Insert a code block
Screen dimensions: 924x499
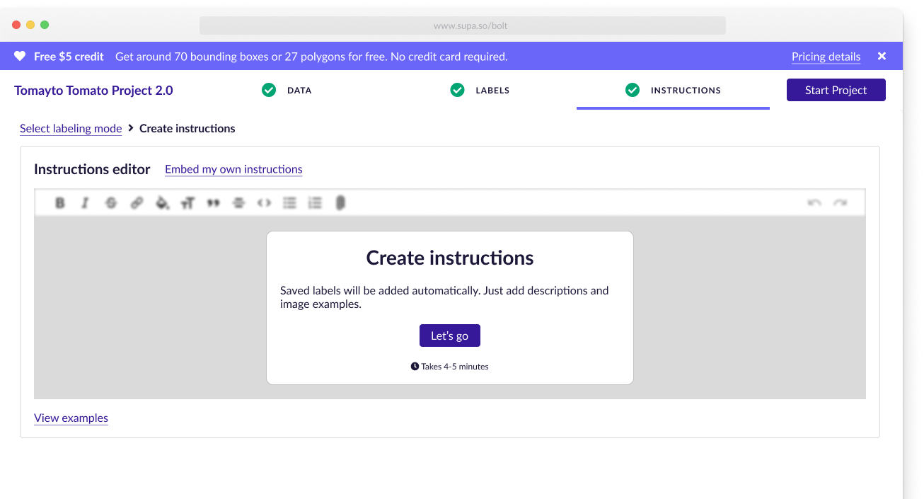click(x=264, y=203)
